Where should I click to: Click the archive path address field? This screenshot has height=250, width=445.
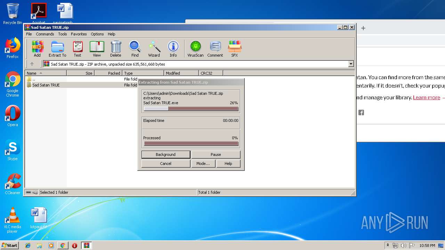click(196, 64)
